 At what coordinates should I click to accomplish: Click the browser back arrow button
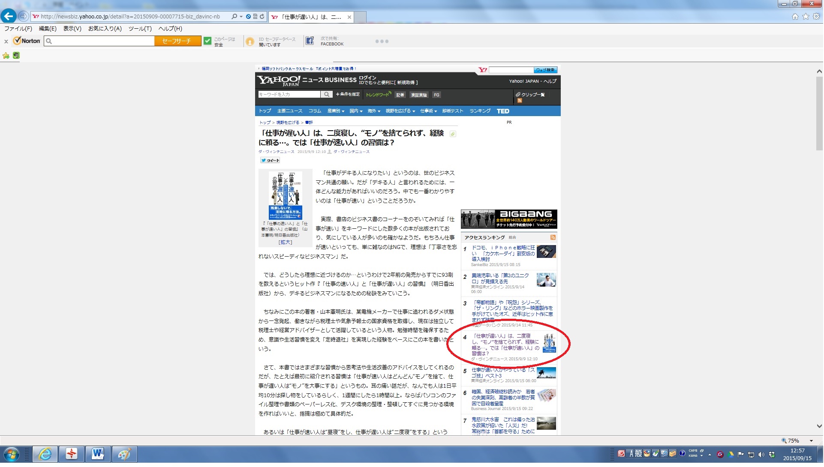pyautogui.click(x=8, y=16)
